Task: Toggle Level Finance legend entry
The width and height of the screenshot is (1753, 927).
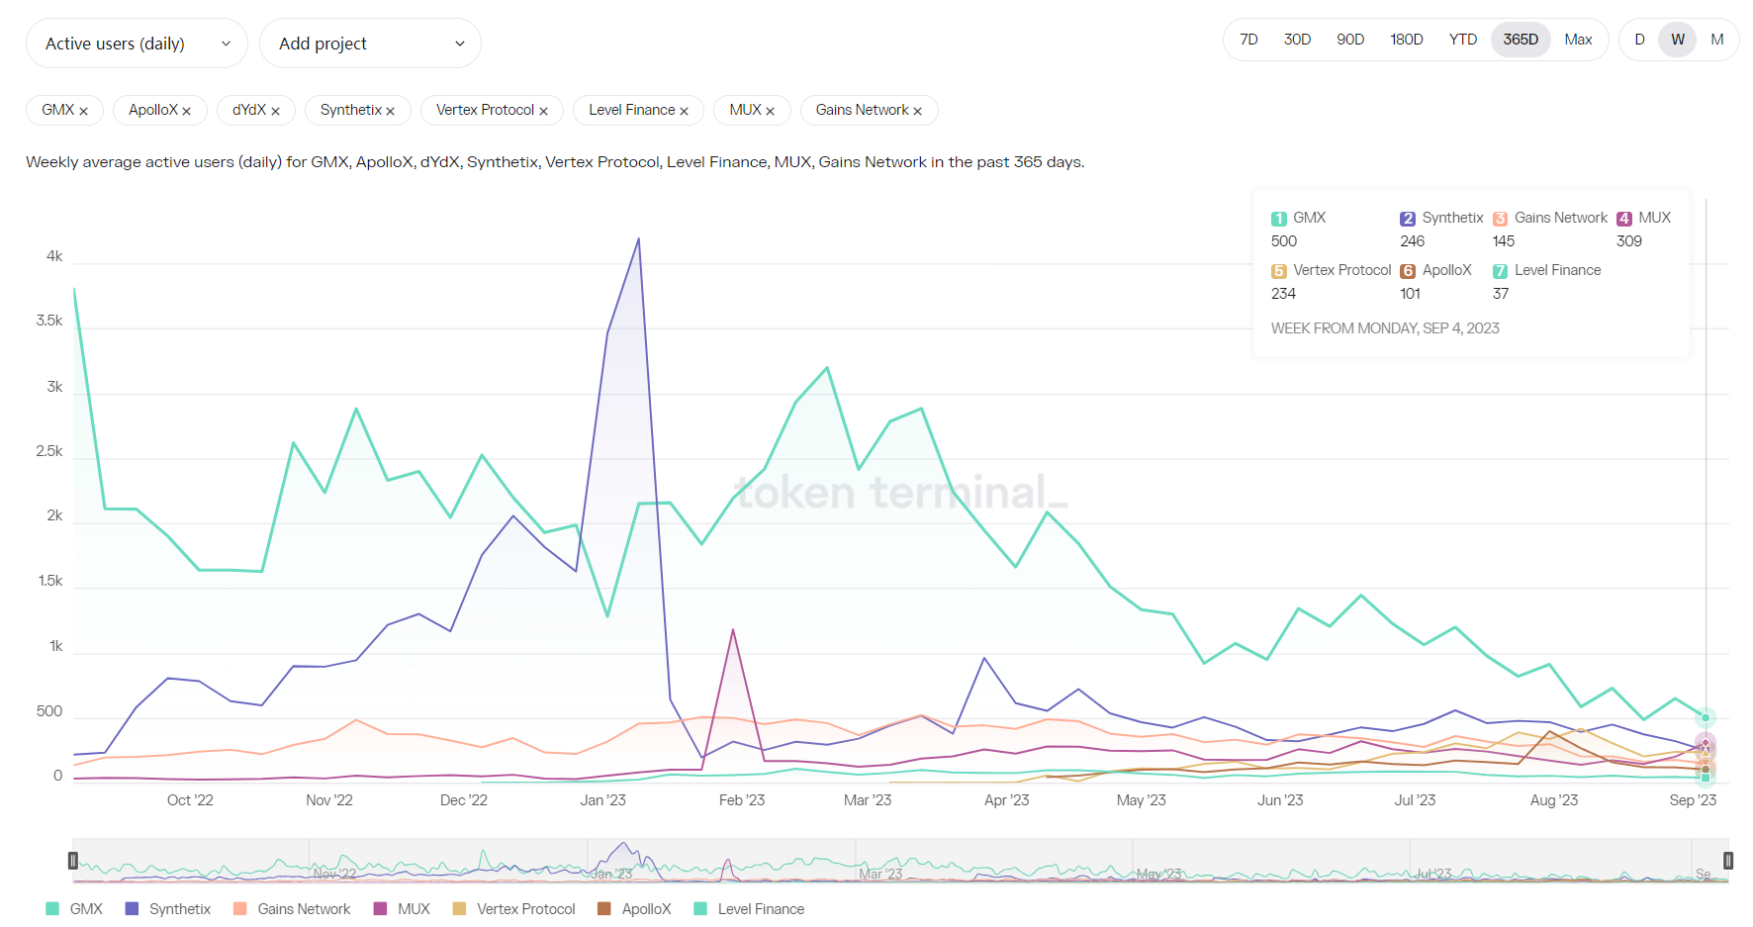Action: (x=750, y=908)
